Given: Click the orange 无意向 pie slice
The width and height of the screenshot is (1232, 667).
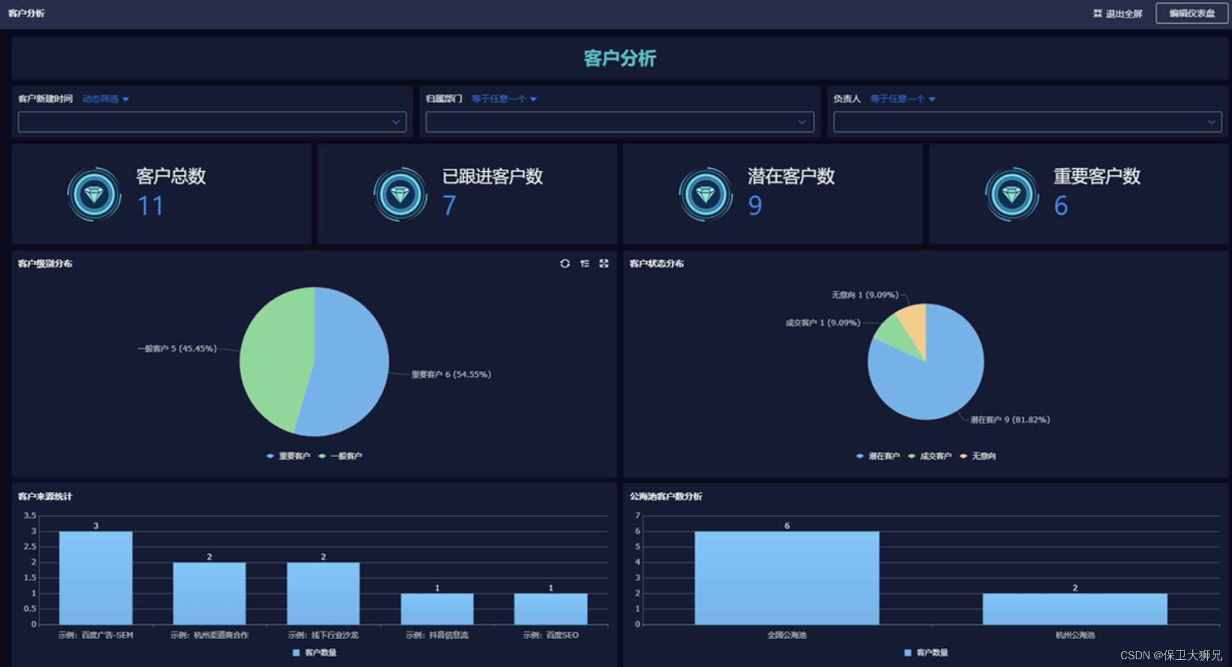Looking at the screenshot, I should point(915,326).
